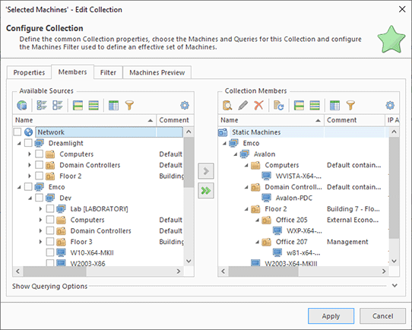Click the Apply button
Image resolution: width=412 pixels, height=330 pixels.
pos(331,316)
